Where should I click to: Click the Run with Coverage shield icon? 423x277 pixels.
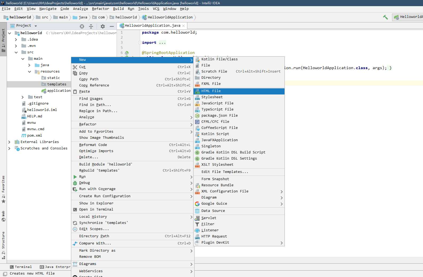tap(75, 189)
